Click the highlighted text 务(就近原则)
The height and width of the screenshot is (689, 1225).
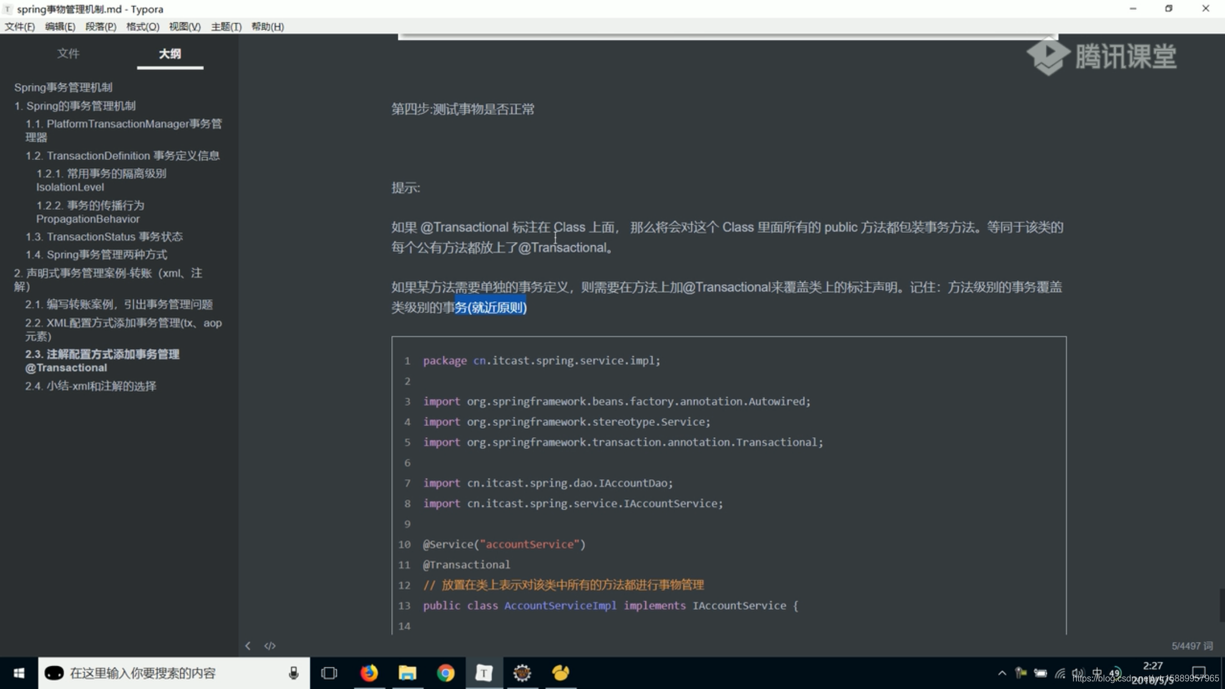click(x=490, y=307)
